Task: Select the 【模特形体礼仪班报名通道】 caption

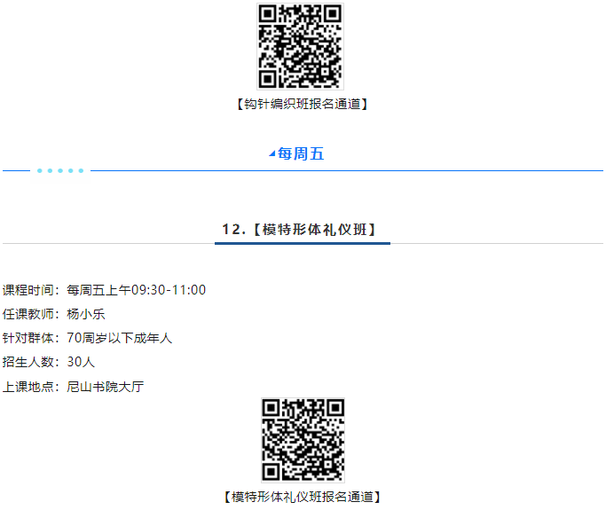Action: click(x=303, y=497)
